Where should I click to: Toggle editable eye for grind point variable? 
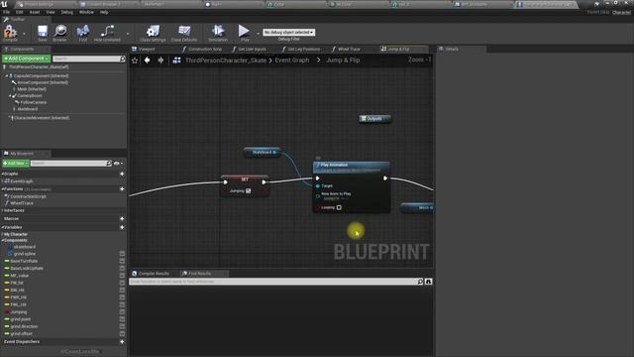[x=122, y=319]
